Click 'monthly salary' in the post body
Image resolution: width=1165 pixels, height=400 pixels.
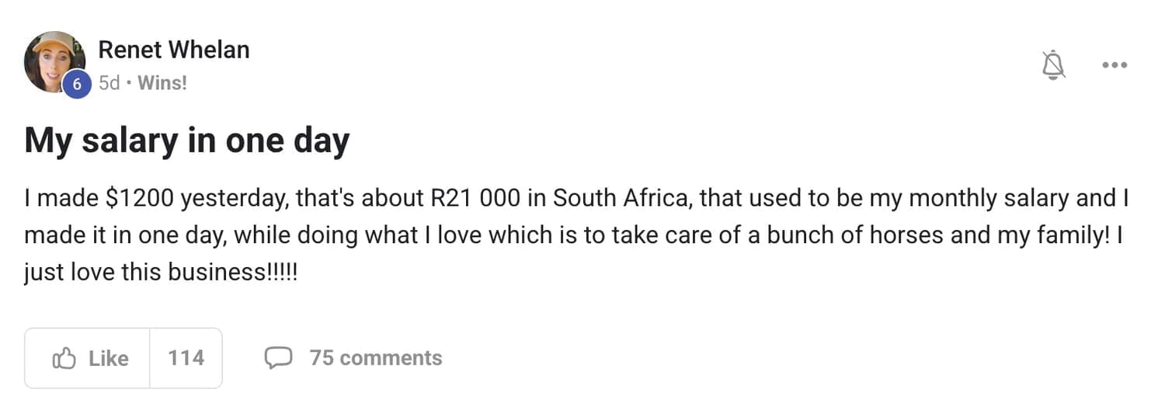coord(989,199)
